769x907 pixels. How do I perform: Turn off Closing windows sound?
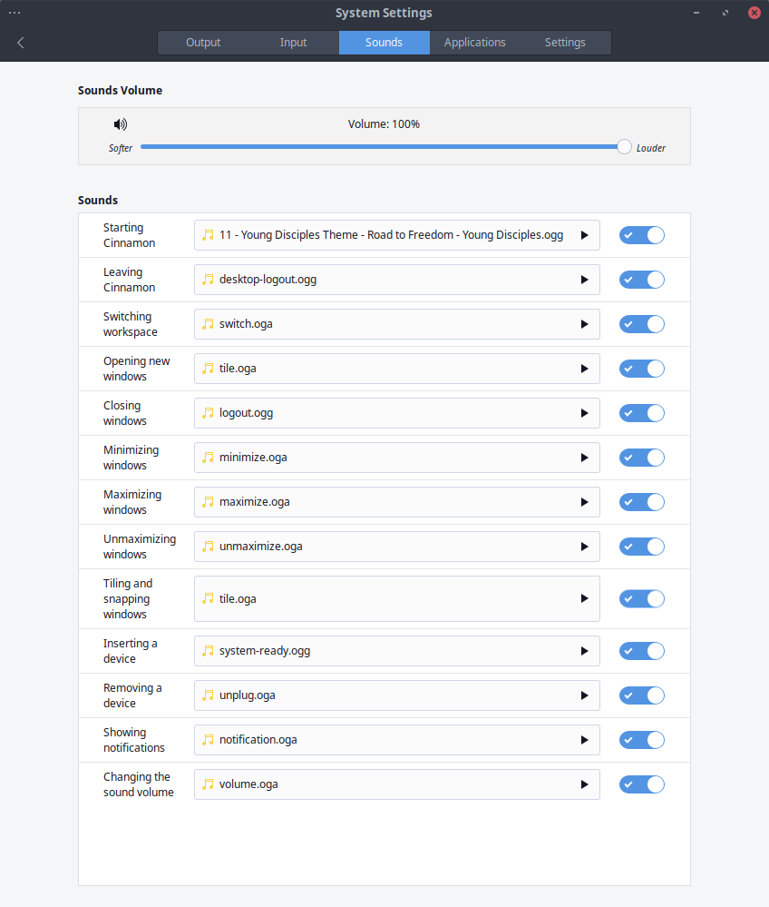click(641, 413)
